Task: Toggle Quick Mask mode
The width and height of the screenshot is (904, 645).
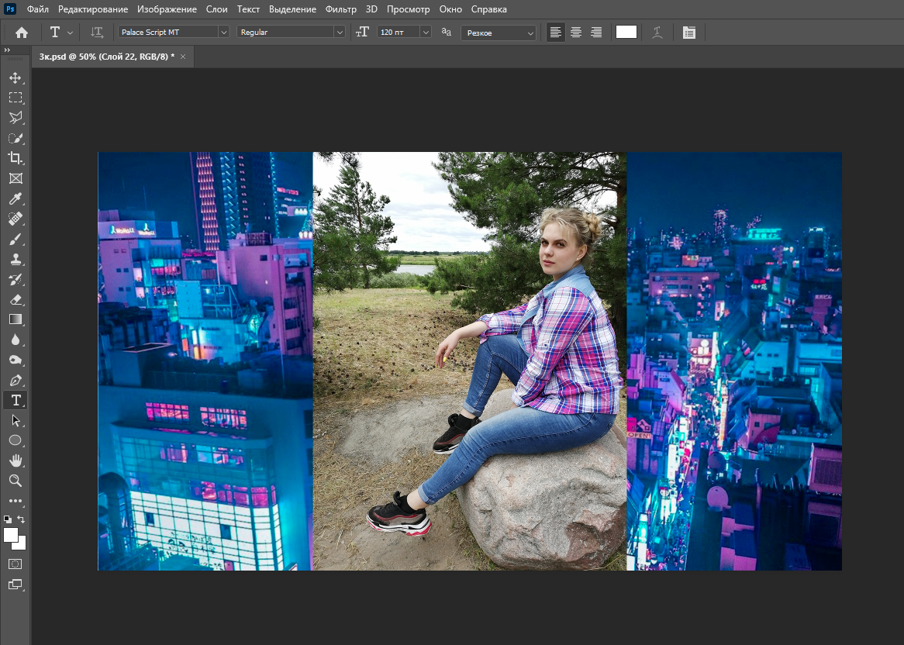Action: 15,564
